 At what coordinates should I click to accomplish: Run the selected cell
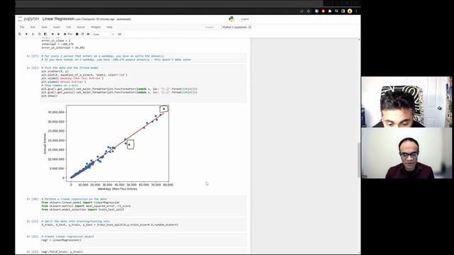[68, 34]
